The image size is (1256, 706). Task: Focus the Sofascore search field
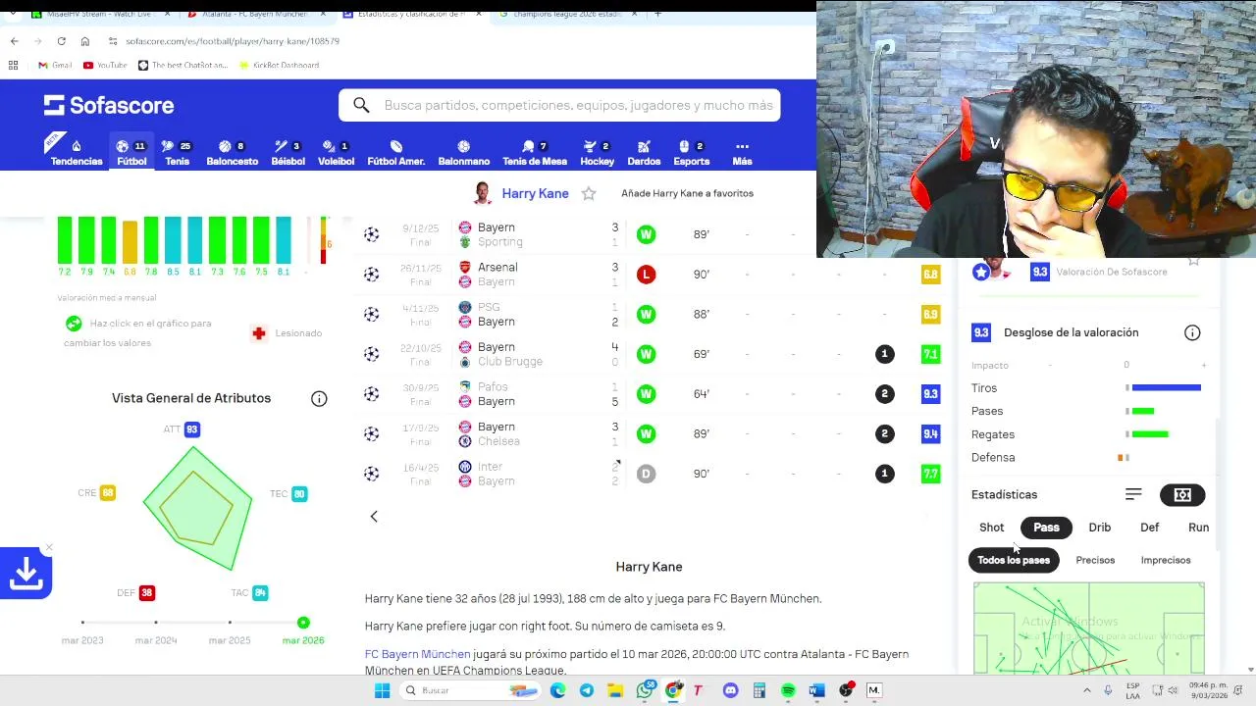559,105
